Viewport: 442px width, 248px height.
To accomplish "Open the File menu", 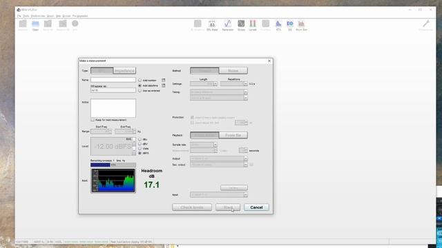I will (19, 16).
